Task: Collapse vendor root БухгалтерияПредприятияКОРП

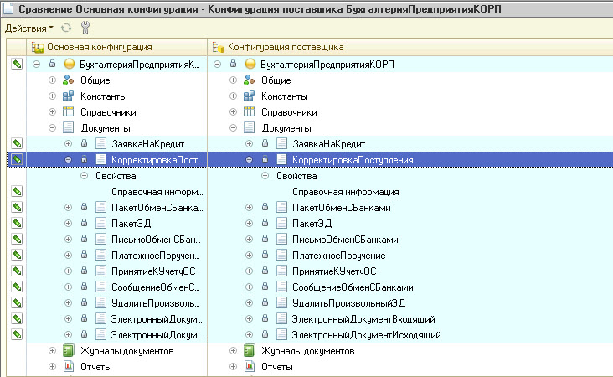Action: [x=218, y=65]
